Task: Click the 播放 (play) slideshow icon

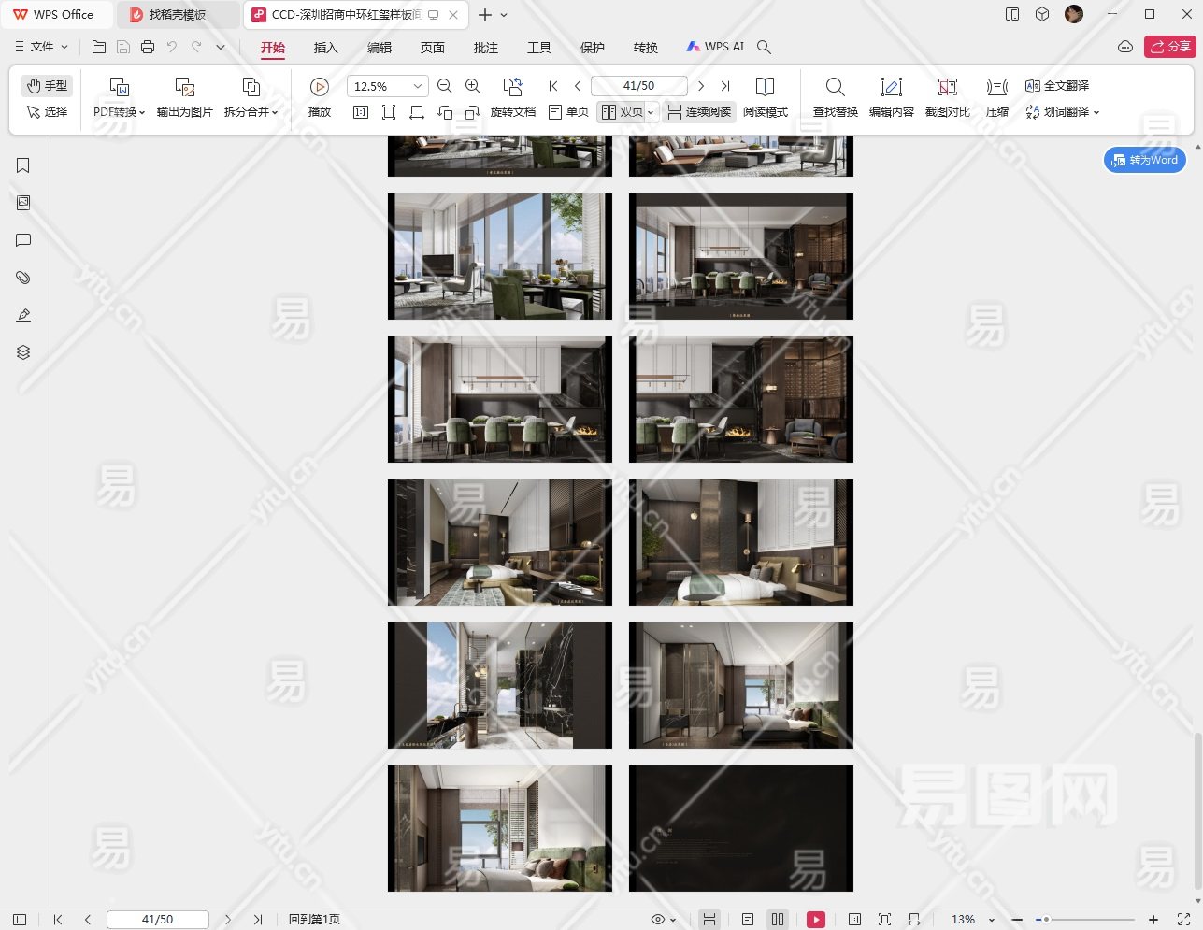Action: click(320, 87)
